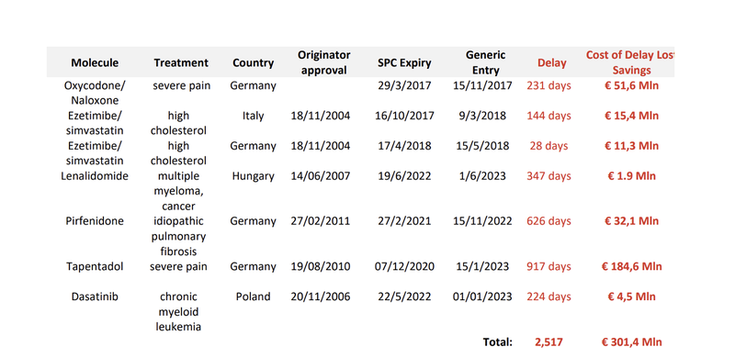Click the € 184,6 Mln cost value

click(x=631, y=266)
